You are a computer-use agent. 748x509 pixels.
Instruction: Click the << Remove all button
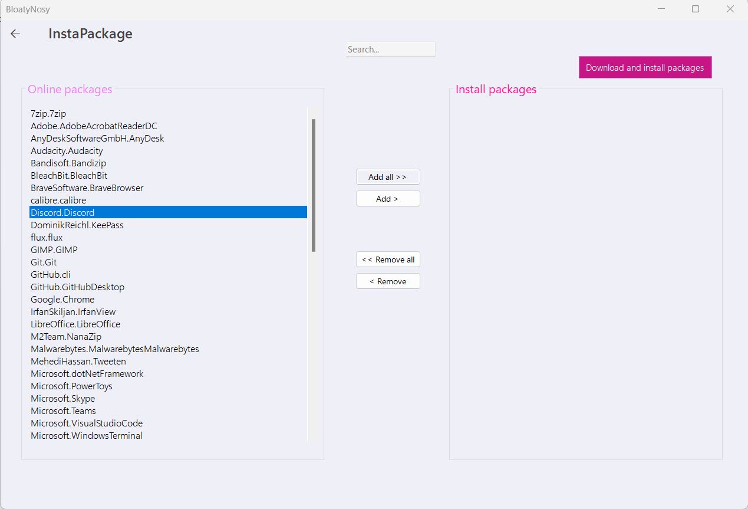(x=388, y=260)
